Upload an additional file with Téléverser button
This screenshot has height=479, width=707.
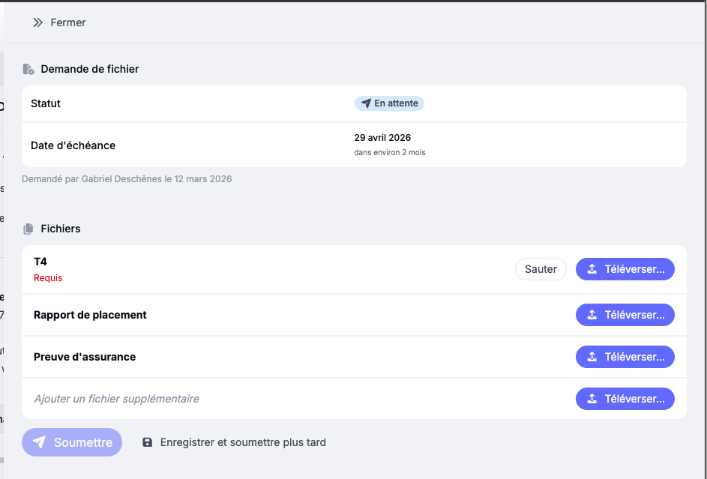click(x=625, y=399)
